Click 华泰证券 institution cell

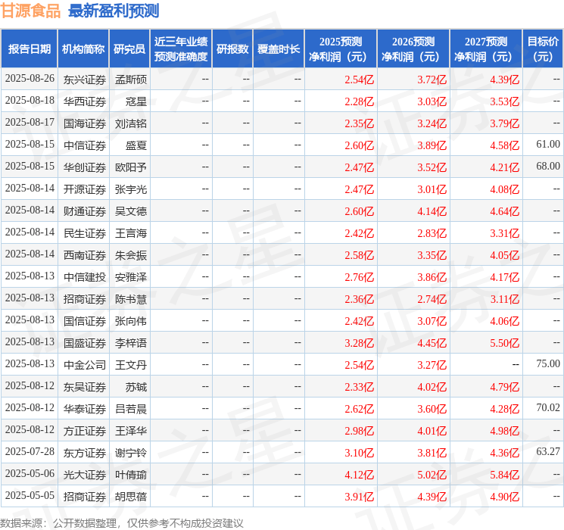click(85, 409)
